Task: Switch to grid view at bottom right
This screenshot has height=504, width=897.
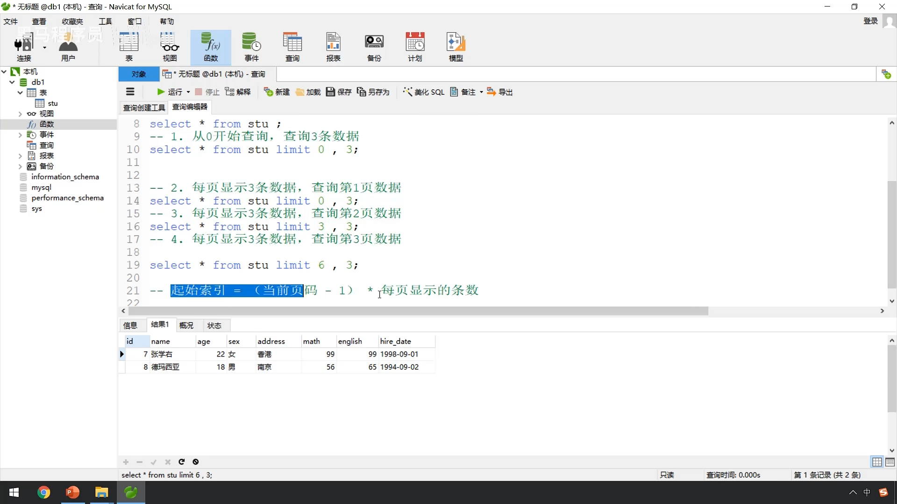Action: 877,462
